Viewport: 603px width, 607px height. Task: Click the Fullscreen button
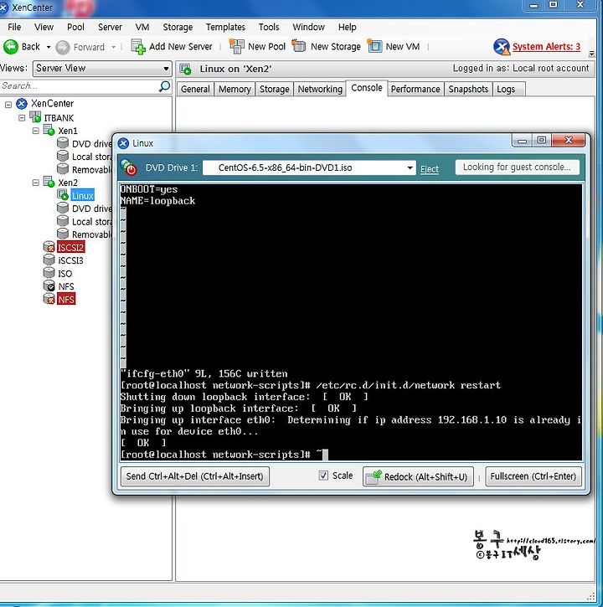pyautogui.click(x=533, y=476)
